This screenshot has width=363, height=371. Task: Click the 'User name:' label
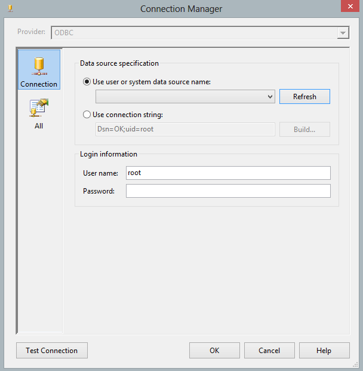[100, 173]
